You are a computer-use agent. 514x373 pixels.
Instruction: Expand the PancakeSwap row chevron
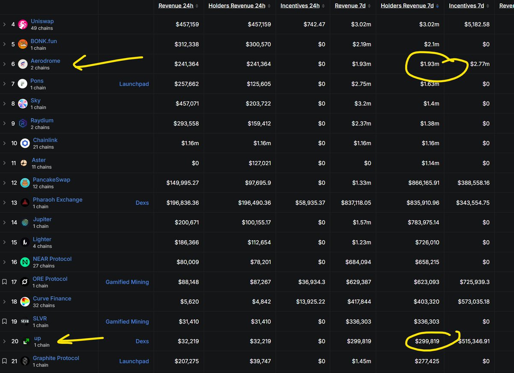pos(4,183)
